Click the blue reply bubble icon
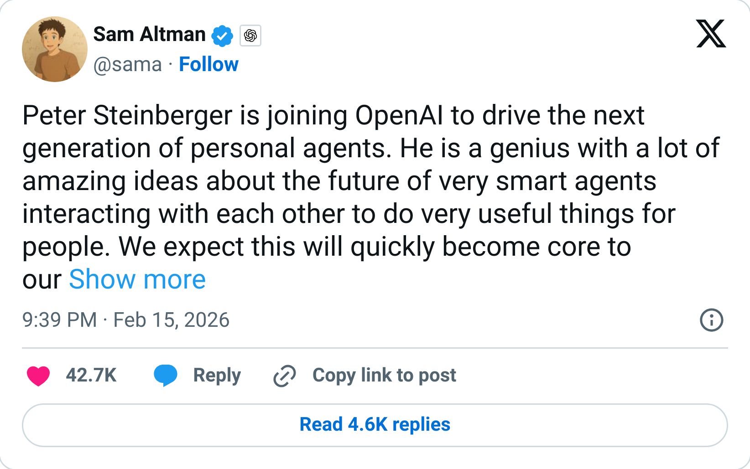This screenshot has height=469, width=750. [167, 375]
